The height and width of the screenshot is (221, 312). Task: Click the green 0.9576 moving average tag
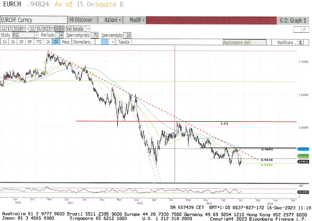303,155
